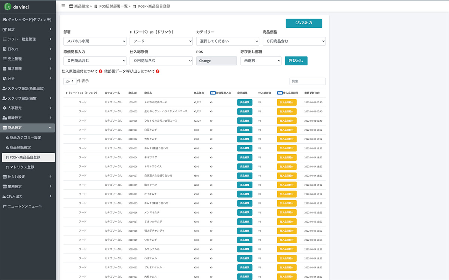Expand the 分析 sidebar menu
449x280 pixels.
click(x=28, y=79)
